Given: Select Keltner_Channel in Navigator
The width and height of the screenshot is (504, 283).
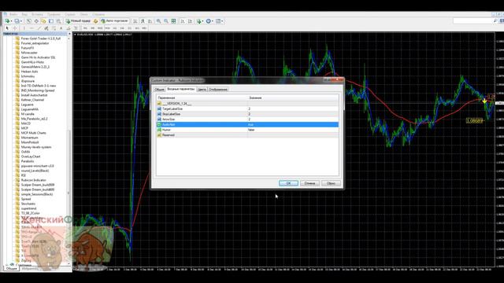Looking at the screenshot, I should tap(32, 100).
